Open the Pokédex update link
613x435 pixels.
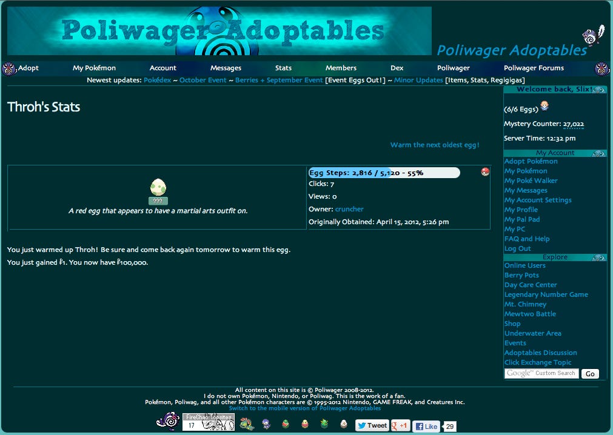[x=157, y=80]
